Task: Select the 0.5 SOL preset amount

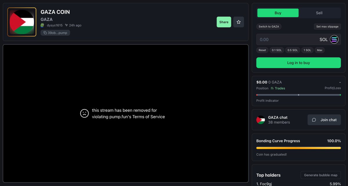Action: click(293, 50)
